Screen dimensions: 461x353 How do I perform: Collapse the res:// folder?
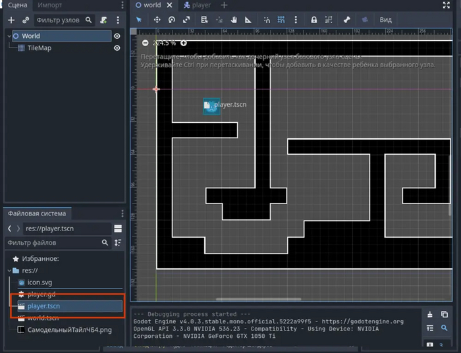(8, 271)
